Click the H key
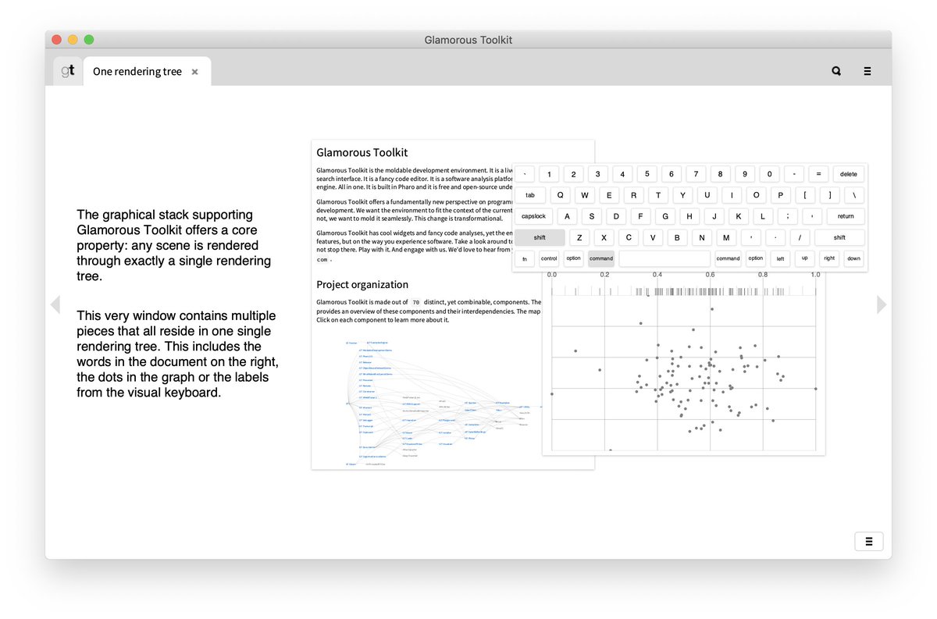This screenshot has height=619, width=937. 690,216
